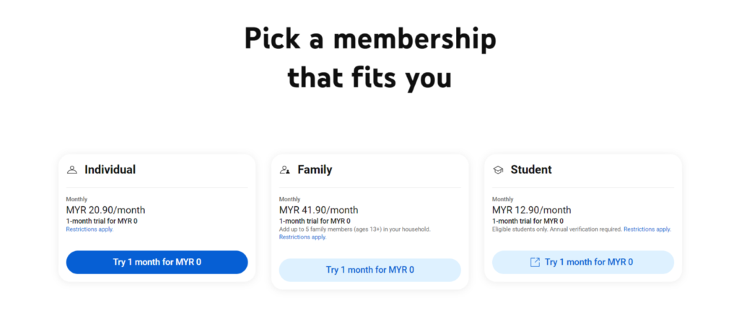Select the Family plan heading
739x316 pixels.
315,170
